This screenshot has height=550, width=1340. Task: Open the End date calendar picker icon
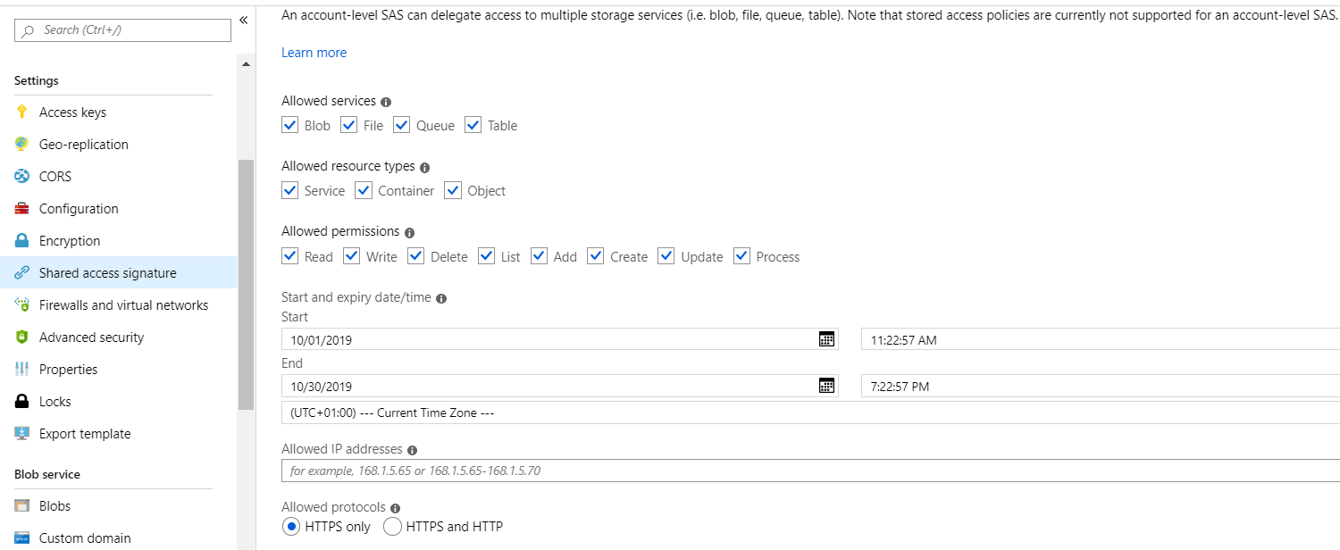pyautogui.click(x=826, y=386)
